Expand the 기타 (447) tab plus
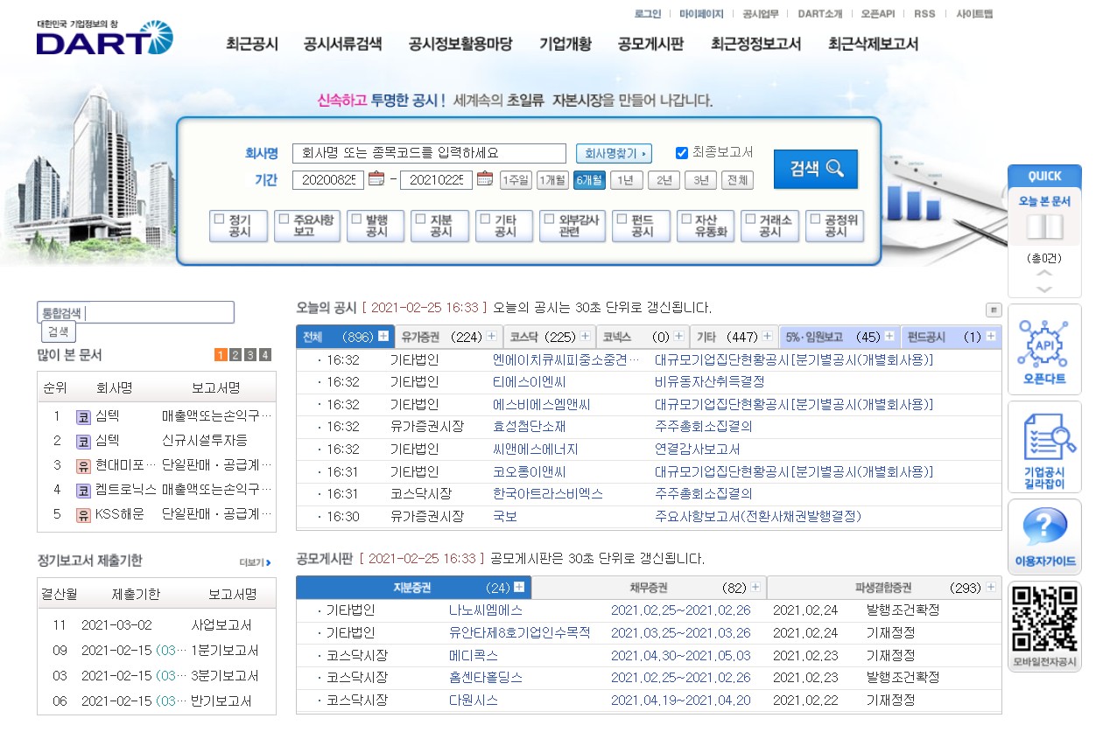Viewport: 1096px width, 732px height. coord(767,337)
